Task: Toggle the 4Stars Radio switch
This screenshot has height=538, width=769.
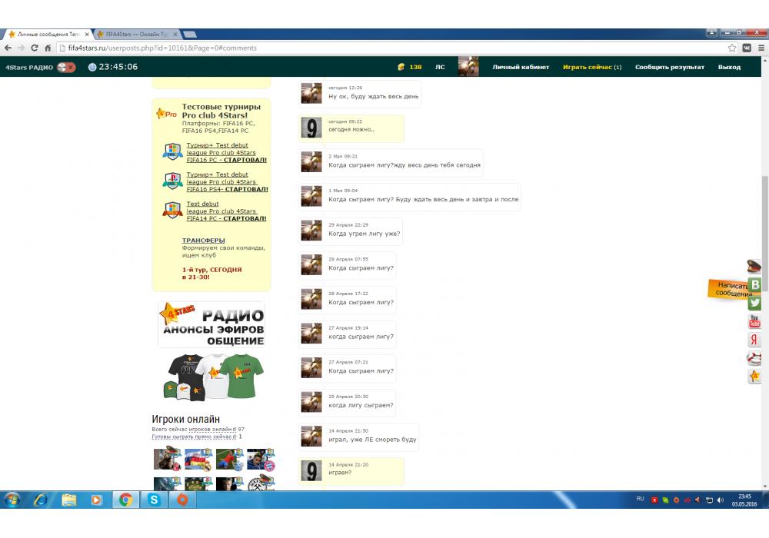Action: click(x=66, y=68)
